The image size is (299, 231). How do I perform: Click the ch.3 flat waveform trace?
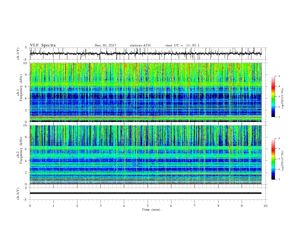tap(145, 193)
